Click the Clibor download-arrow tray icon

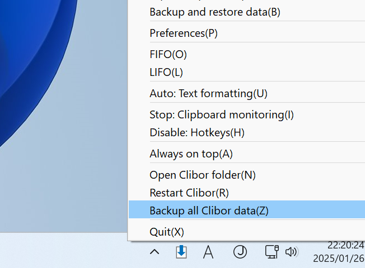[x=181, y=252]
